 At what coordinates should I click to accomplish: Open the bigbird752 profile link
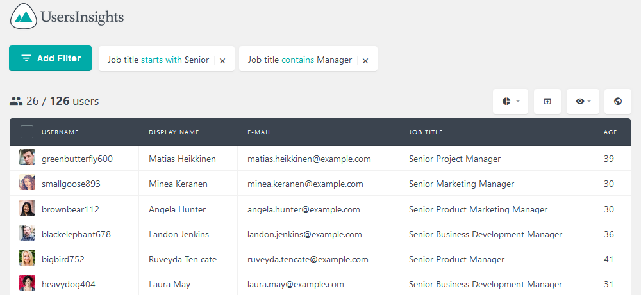[x=63, y=259]
